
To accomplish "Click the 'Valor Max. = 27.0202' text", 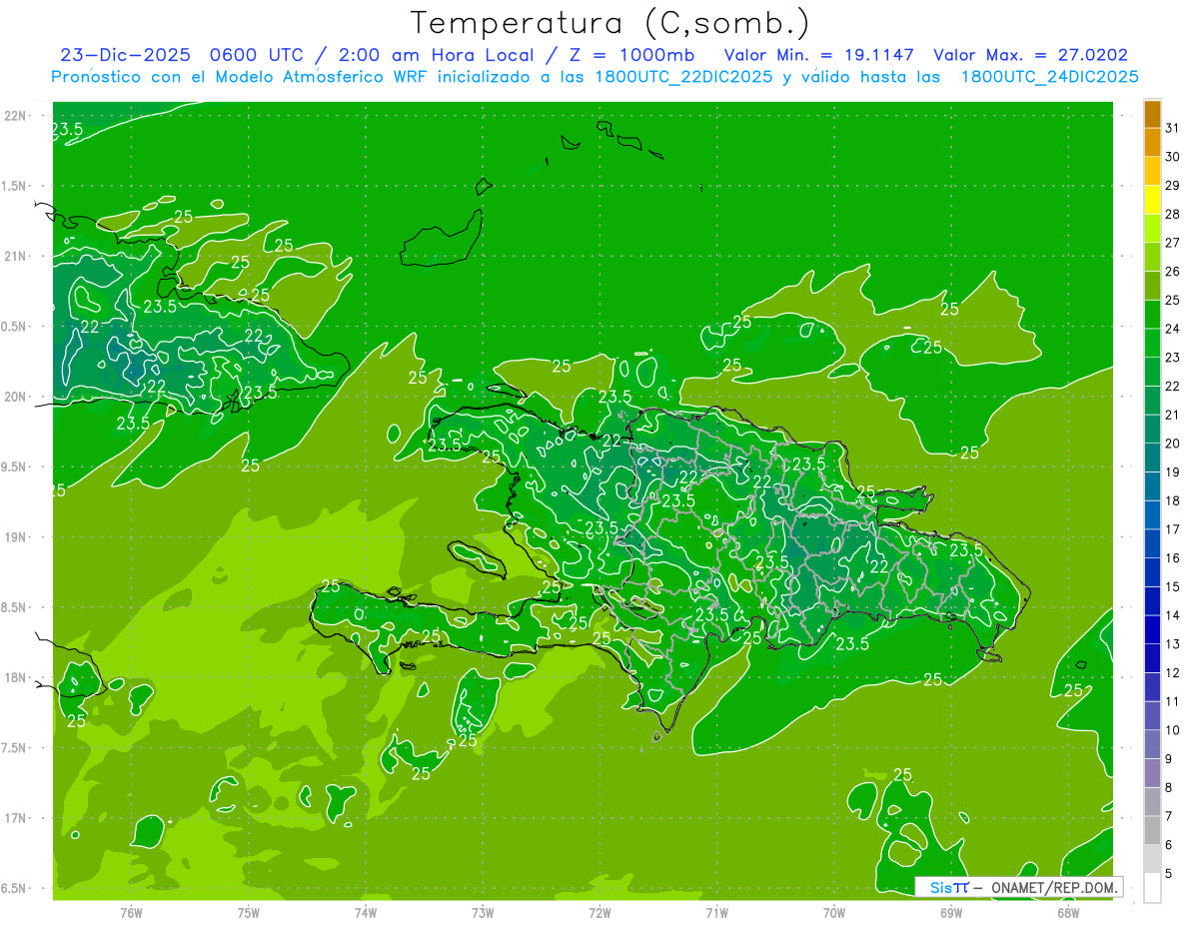I will click(x=1031, y=55).
